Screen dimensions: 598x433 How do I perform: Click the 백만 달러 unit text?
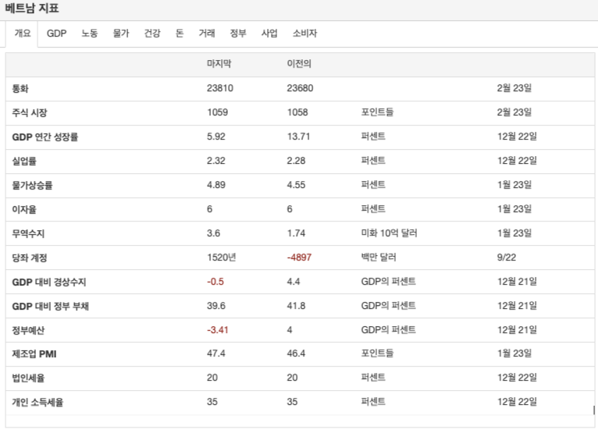tap(379, 257)
